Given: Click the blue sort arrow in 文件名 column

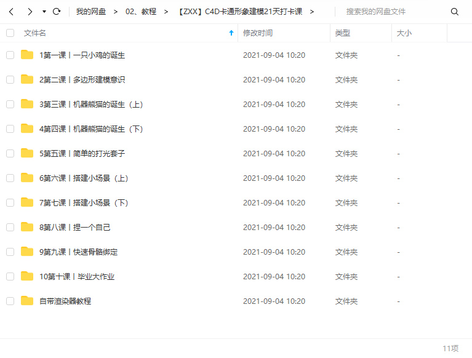Looking at the screenshot, I should tap(231, 33).
